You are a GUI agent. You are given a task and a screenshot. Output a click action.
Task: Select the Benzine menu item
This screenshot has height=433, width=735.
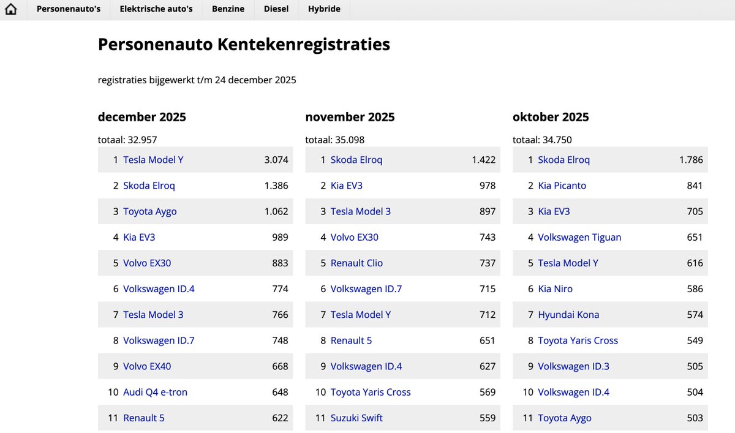[228, 9]
